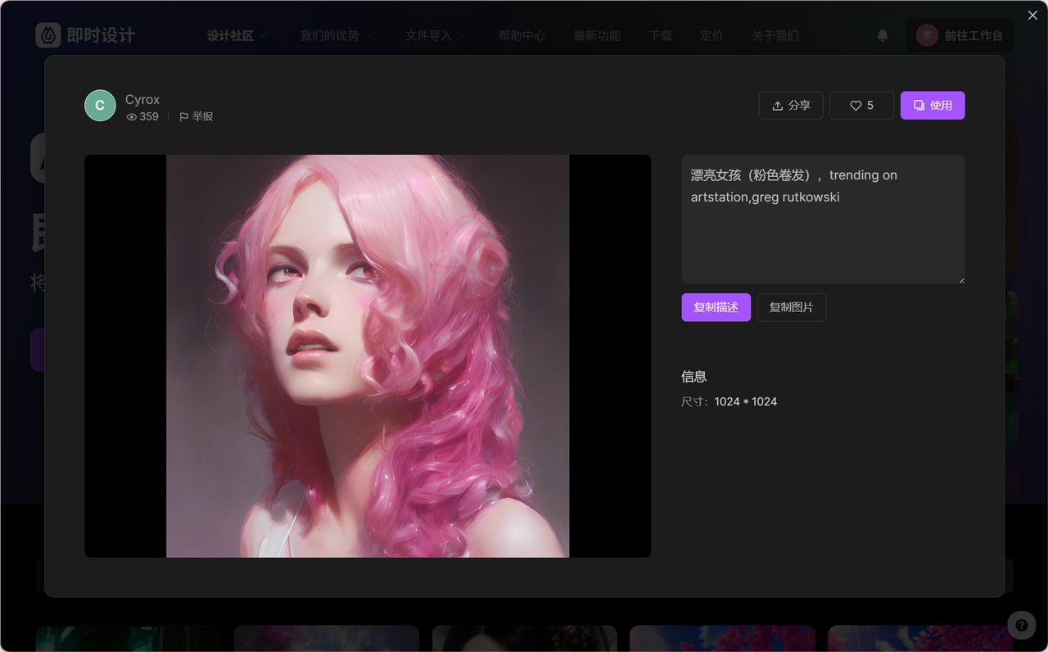The height and width of the screenshot is (652, 1048).
Task: Click the 即时设计 brand name text
Action: 101,35
